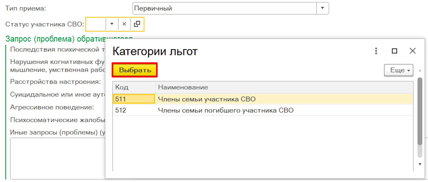Close the Категории льгот dialog
Screen dimensions: 428x182
pyautogui.click(x=412, y=51)
